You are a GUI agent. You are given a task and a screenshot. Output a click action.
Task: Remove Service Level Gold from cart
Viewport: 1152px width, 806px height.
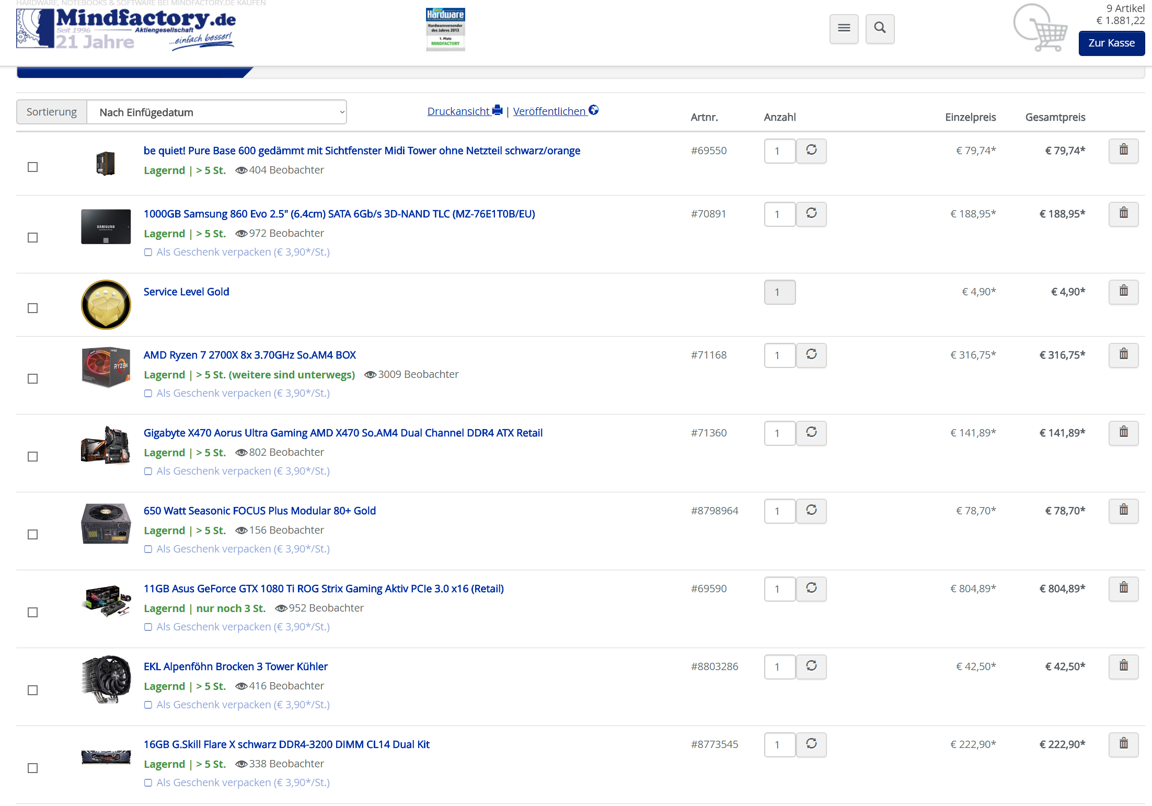[1123, 292]
